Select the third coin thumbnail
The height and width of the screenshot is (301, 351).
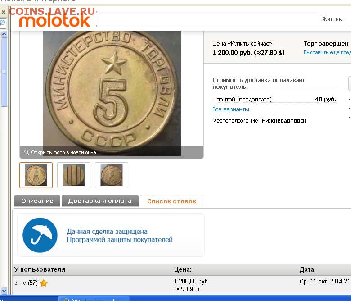112,175
